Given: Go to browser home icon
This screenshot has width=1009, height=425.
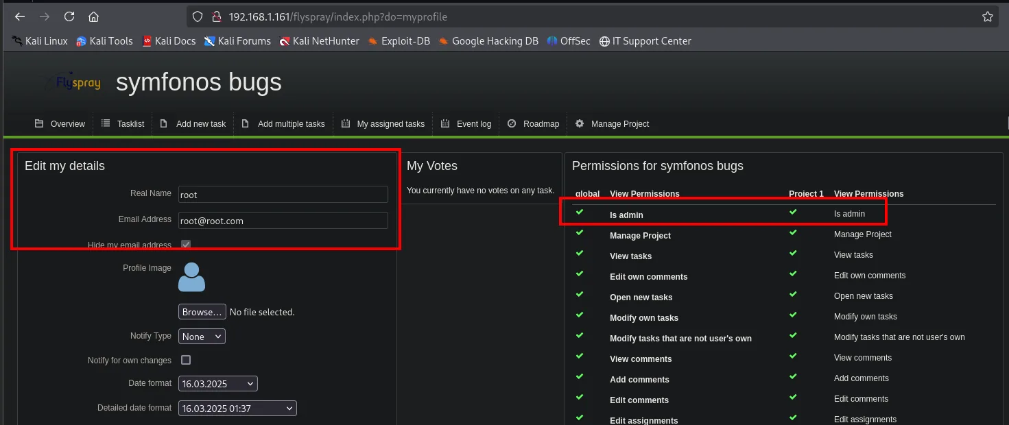Looking at the screenshot, I should click(94, 16).
